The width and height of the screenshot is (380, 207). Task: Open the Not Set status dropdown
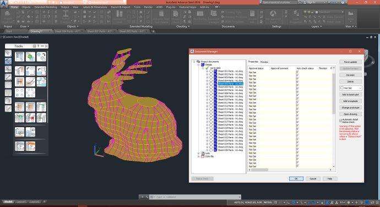click(350, 88)
